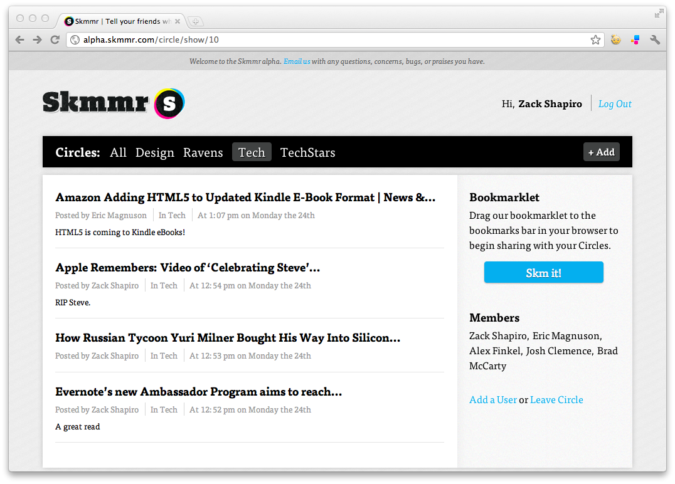
Task: Click 'At 12:54 pm on Monday the 24th'
Action: (x=250, y=286)
